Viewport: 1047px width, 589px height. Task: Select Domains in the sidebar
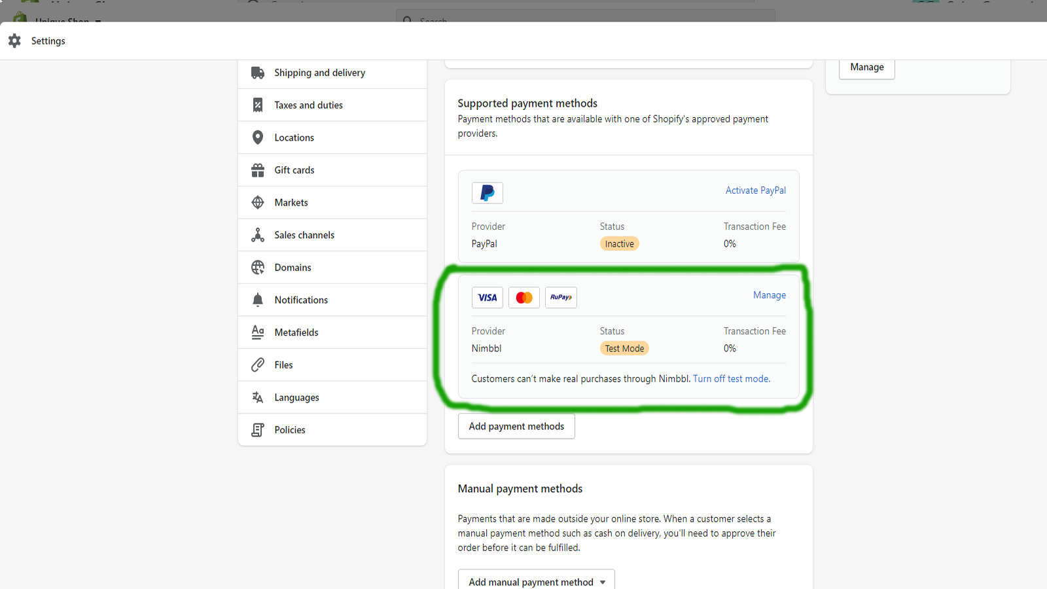[332, 267]
